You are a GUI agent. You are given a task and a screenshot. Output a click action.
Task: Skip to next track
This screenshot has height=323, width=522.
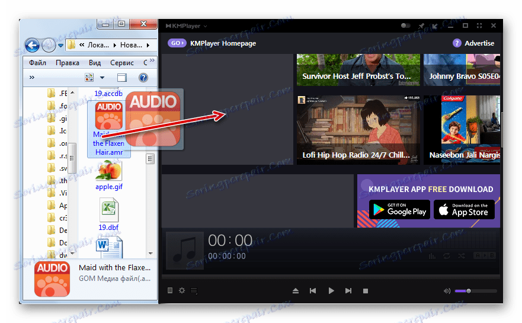point(348,290)
